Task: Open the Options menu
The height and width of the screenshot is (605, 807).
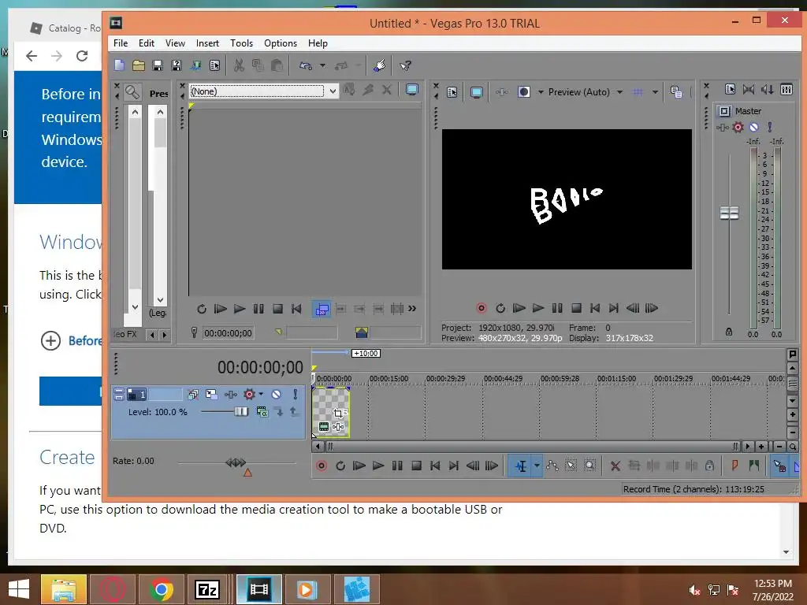Action: tap(281, 43)
